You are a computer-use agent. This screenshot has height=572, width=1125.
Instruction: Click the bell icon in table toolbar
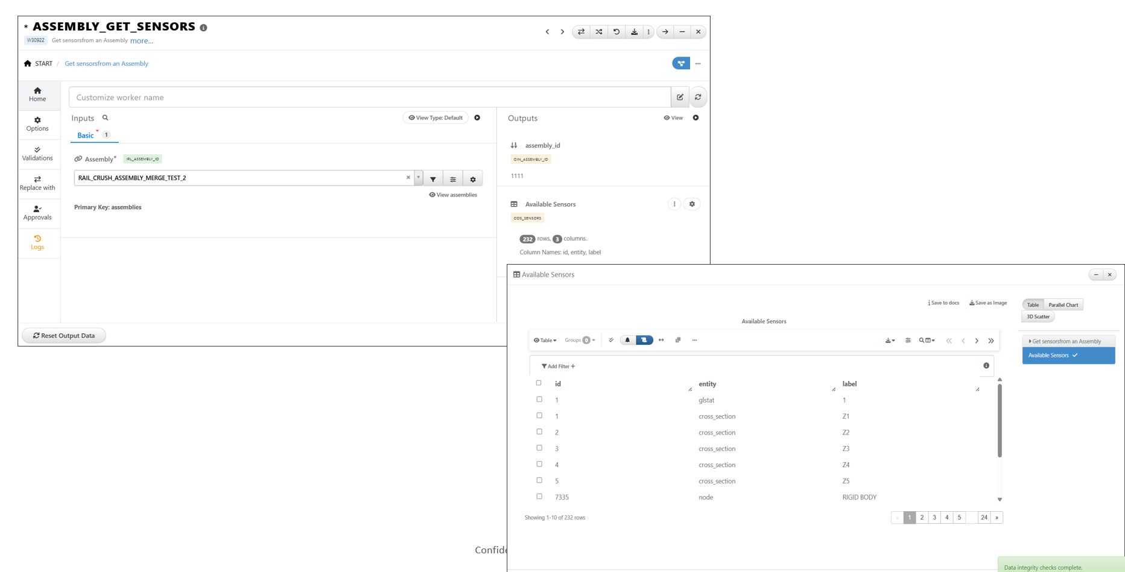click(627, 341)
